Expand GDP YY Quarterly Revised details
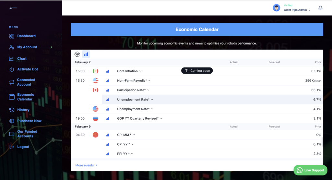This screenshot has height=180, width=332. click(139, 119)
